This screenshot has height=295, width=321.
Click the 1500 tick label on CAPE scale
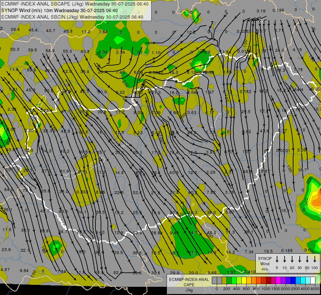[276, 289]
